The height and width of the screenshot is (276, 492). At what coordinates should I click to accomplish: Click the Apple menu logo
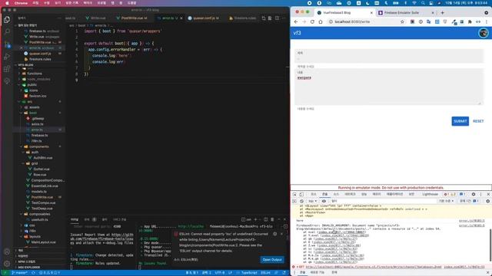click(7, 3)
